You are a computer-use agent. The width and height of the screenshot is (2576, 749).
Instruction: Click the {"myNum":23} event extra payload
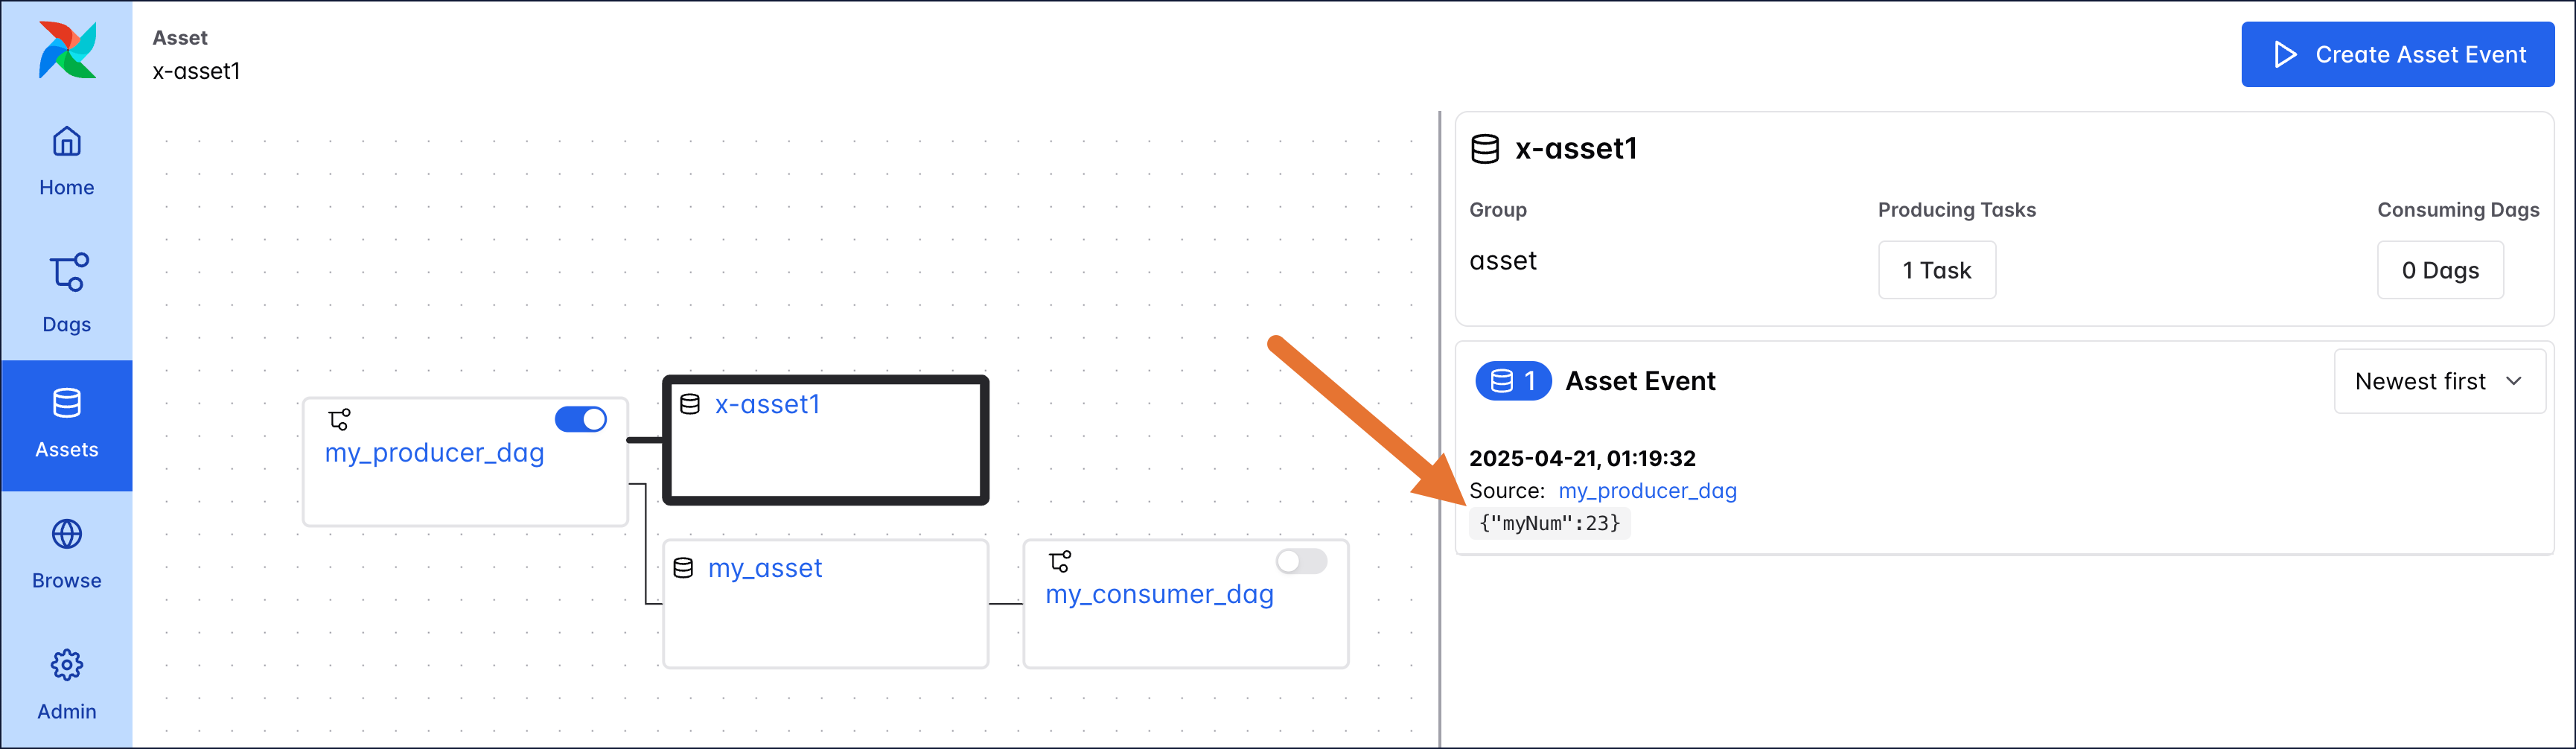(x=1550, y=523)
